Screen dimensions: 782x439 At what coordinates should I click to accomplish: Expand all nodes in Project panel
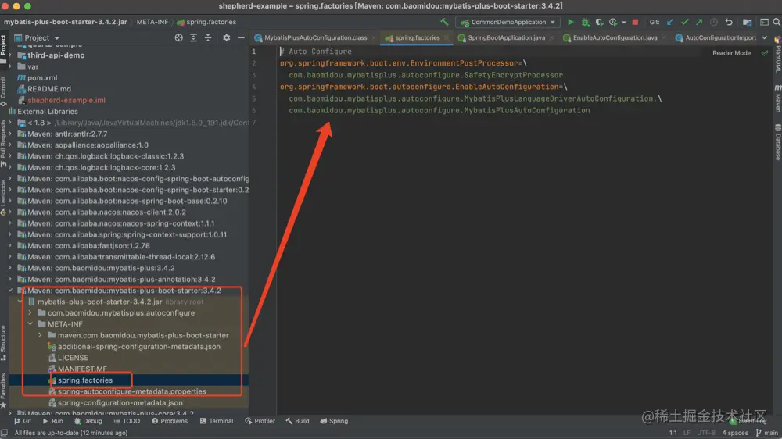click(193, 37)
